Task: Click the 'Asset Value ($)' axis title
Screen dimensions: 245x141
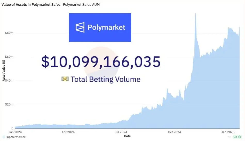Action: [3, 70]
